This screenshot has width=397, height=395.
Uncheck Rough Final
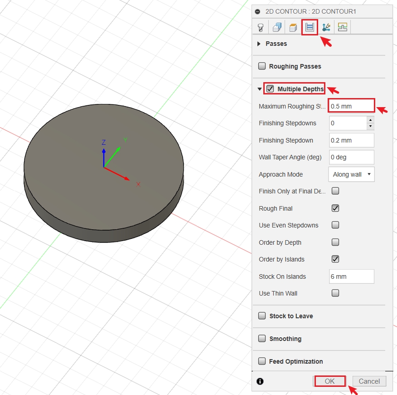point(335,208)
